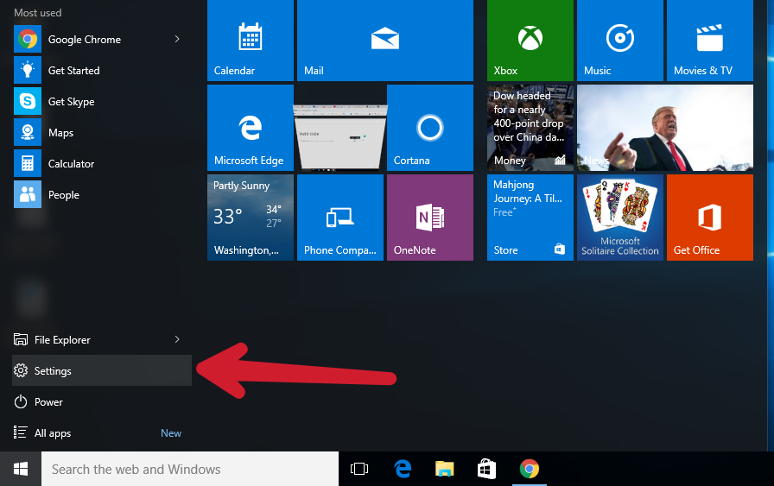Launch Get Started app

pyautogui.click(x=102, y=71)
